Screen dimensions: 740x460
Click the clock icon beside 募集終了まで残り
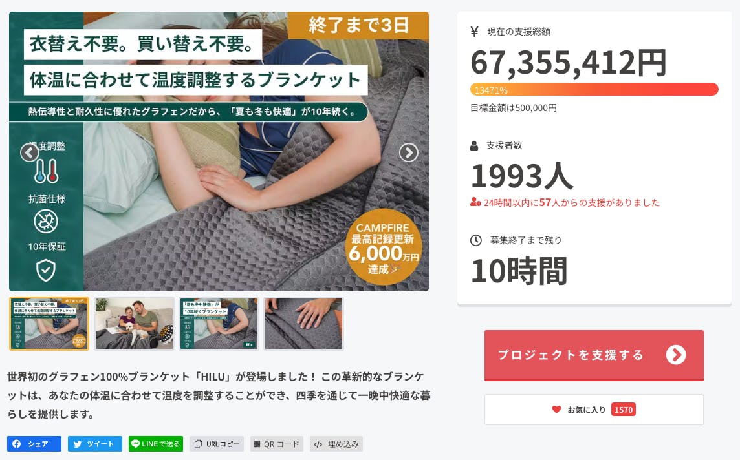pyautogui.click(x=475, y=240)
